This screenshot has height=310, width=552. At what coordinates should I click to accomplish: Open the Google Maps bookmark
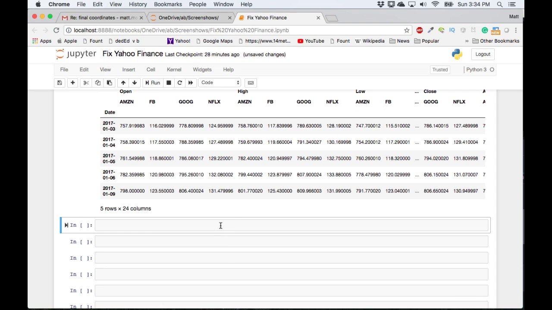pyautogui.click(x=214, y=41)
